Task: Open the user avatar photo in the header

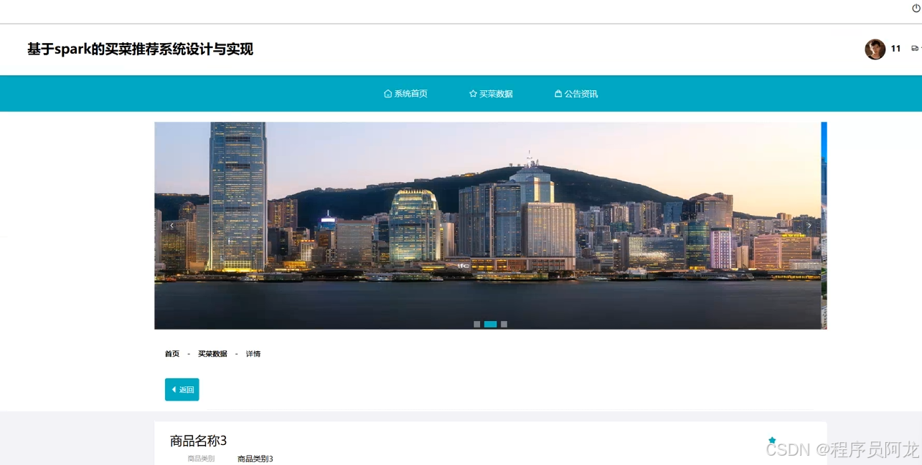Action: [875, 49]
